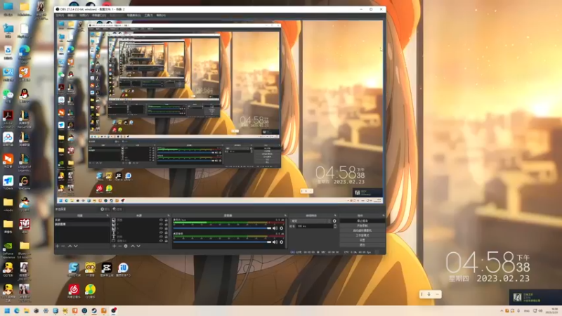
Task: Open the scene transition type dropdown
Action: coord(311,221)
